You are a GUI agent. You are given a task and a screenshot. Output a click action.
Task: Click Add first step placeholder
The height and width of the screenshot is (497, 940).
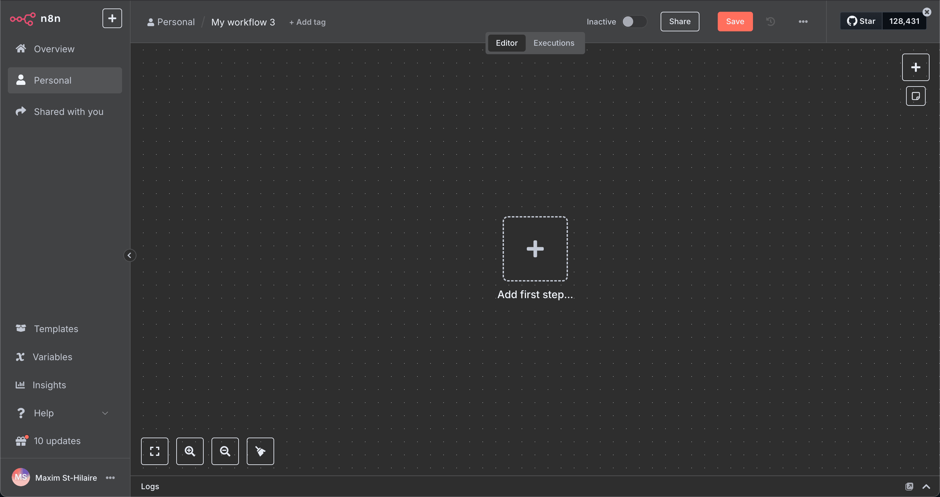[x=535, y=249]
